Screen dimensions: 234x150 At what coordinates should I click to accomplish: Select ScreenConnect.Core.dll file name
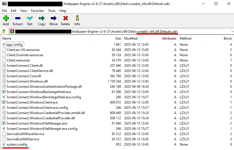[24, 76]
